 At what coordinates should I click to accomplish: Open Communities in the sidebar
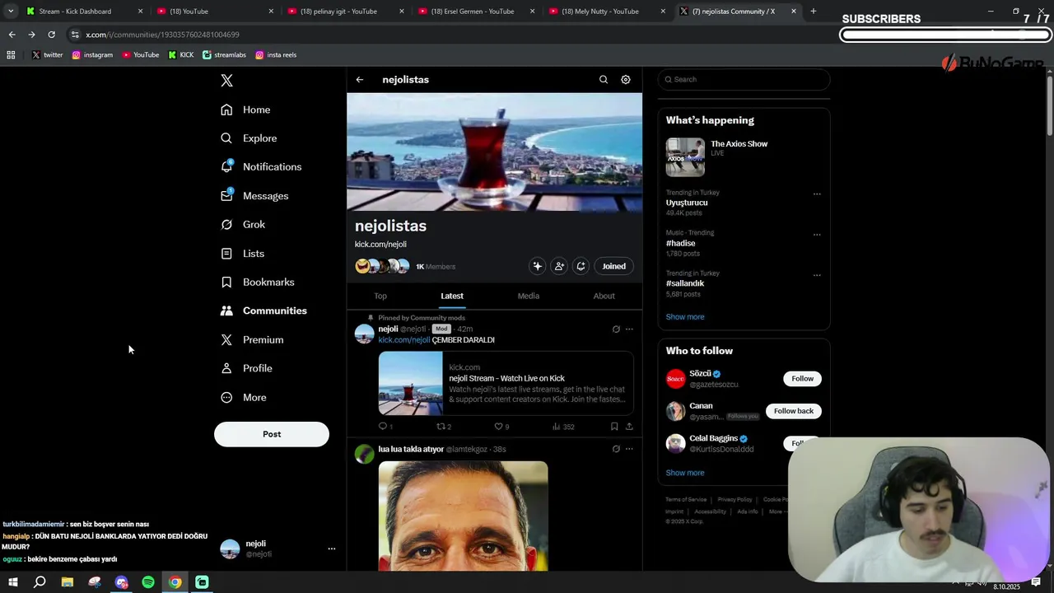pos(263,311)
